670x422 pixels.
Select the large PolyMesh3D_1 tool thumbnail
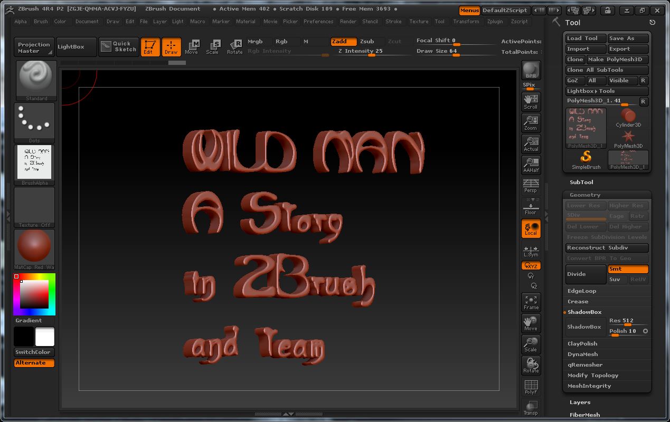[x=586, y=128]
